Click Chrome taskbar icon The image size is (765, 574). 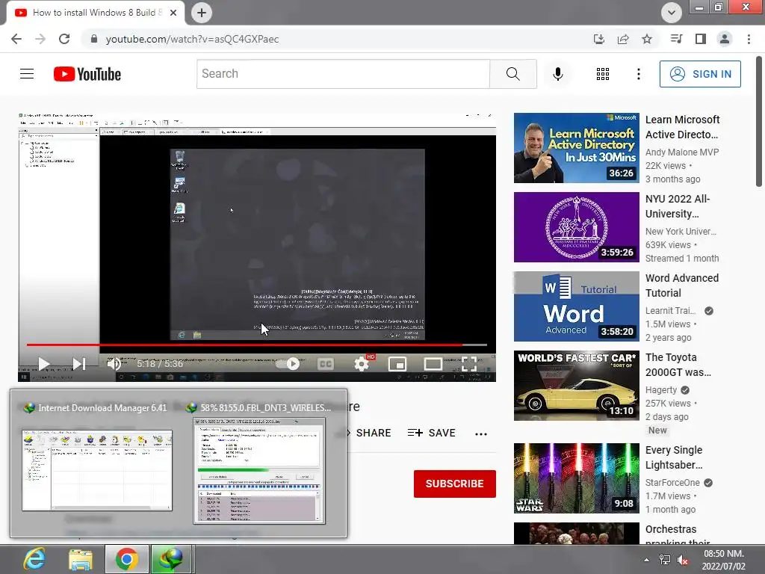(x=126, y=559)
